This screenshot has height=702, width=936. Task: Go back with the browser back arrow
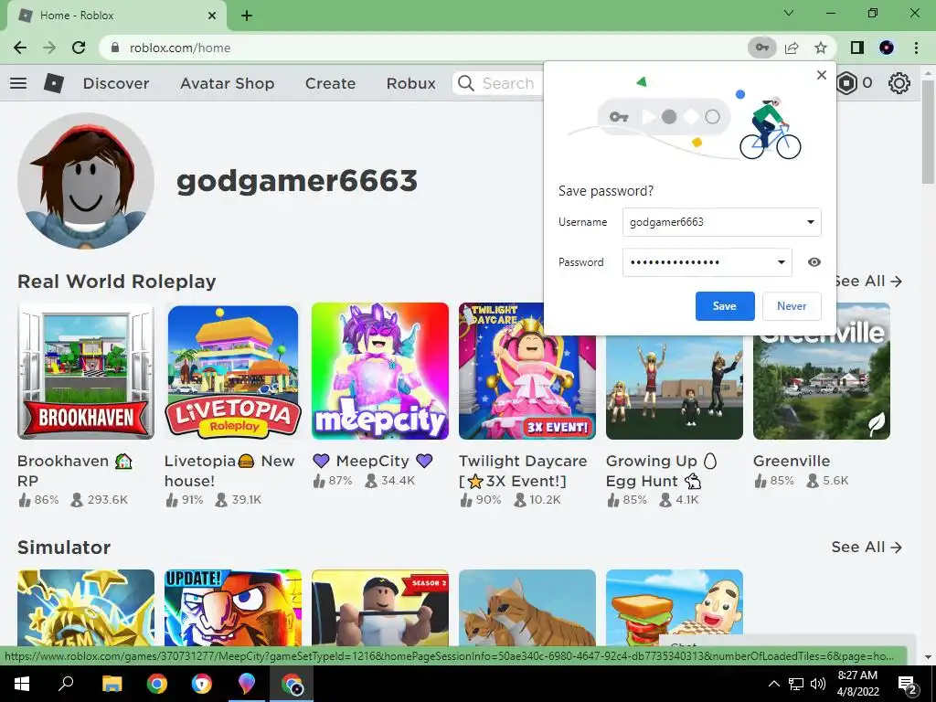(20, 48)
